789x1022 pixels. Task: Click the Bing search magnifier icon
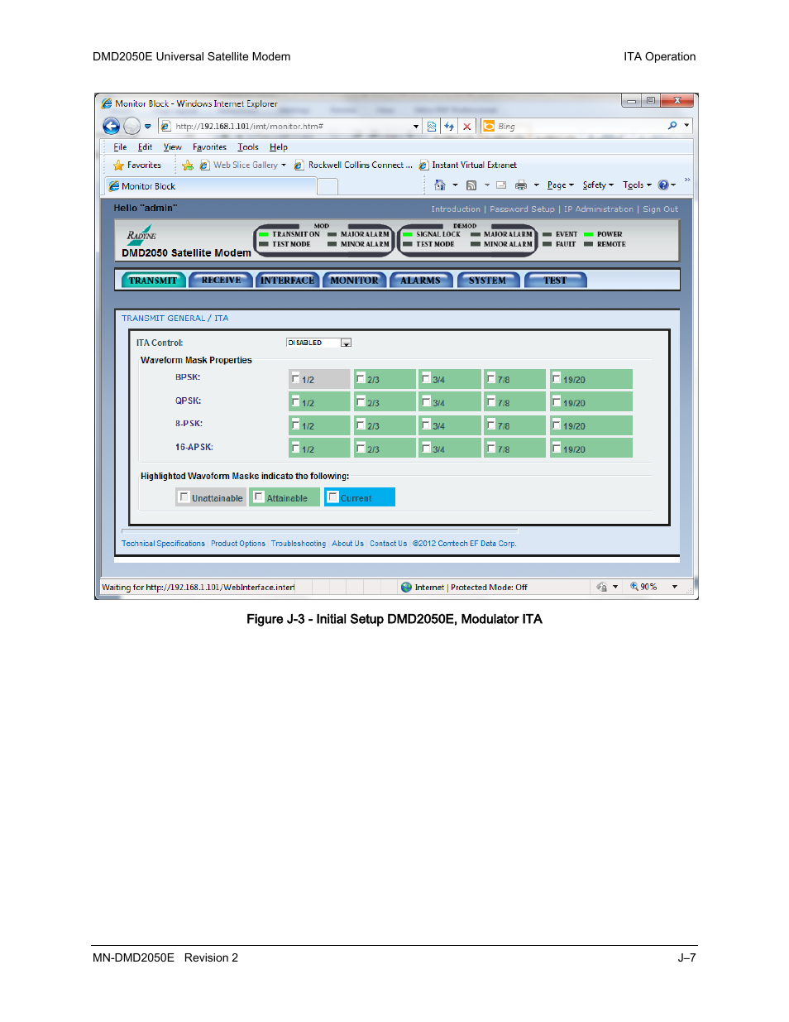pos(672,126)
